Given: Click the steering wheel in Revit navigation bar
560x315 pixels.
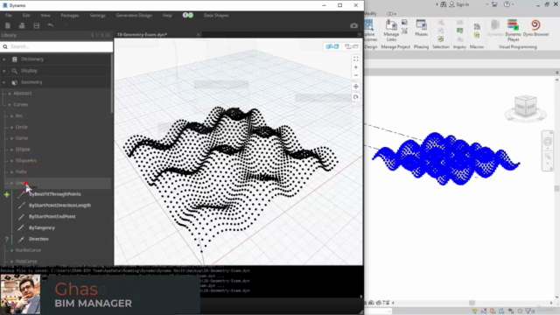Looking at the screenshot, I should coord(548,142).
